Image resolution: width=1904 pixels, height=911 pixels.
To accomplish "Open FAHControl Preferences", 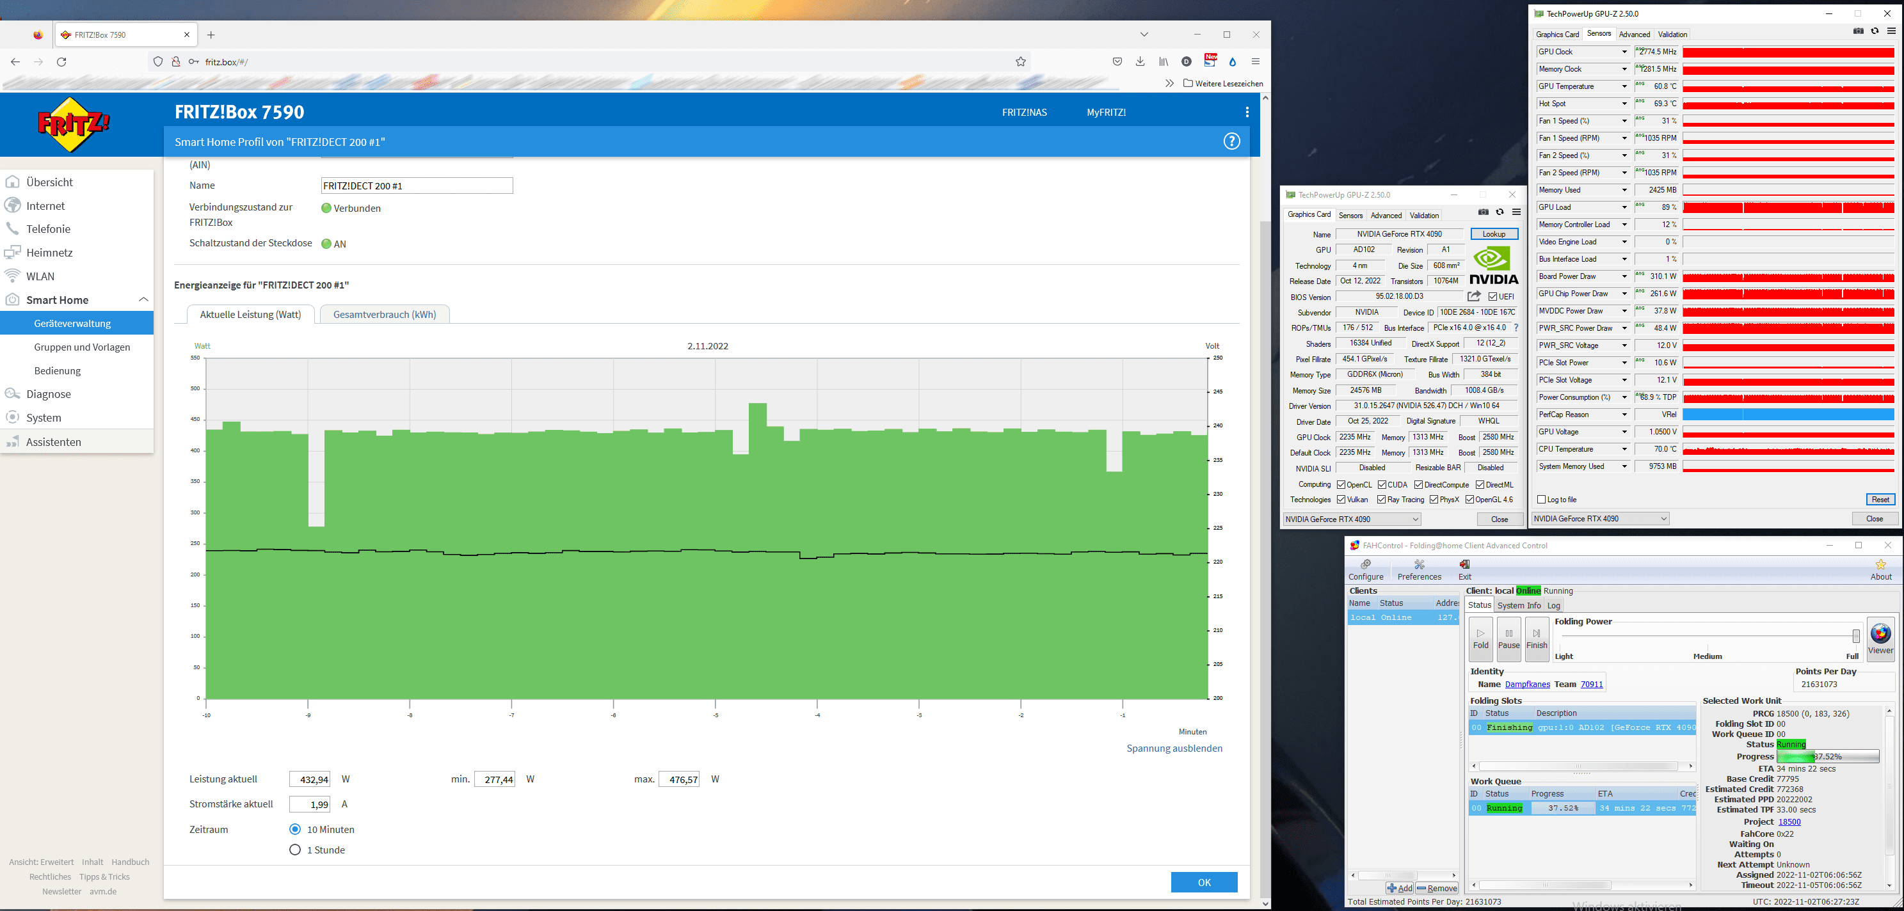I will (1419, 569).
